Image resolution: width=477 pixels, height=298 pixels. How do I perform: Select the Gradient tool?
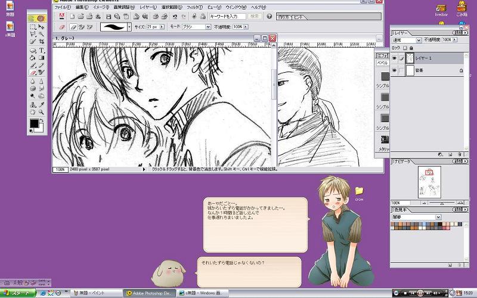click(41, 58)
